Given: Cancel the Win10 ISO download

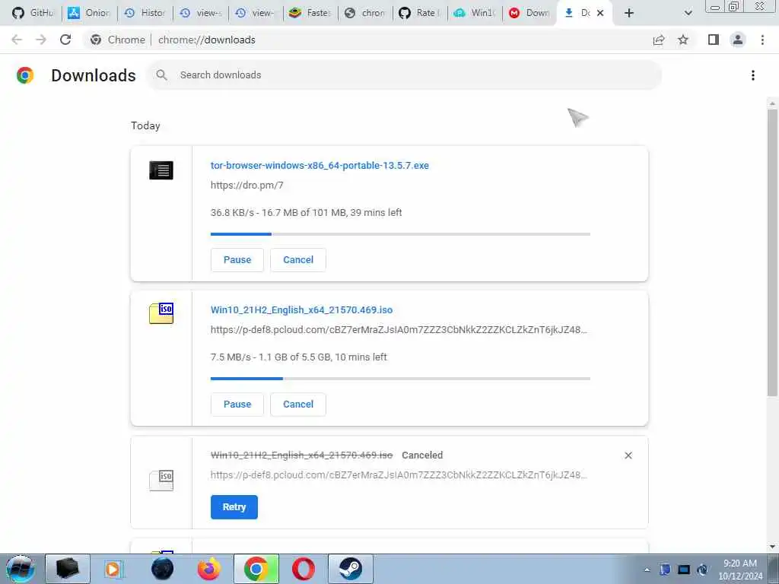Looking at the screenshot, I should [x=298, y=405].
